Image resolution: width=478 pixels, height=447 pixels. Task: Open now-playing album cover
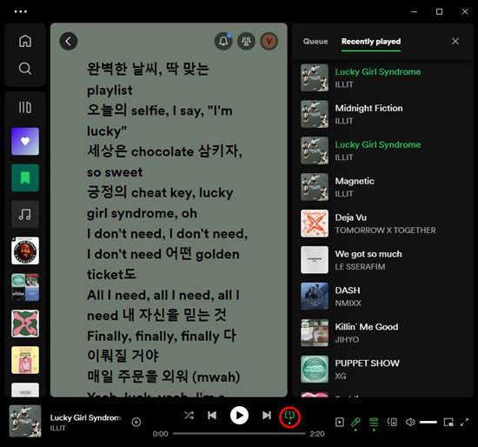[x=25, y=421]
